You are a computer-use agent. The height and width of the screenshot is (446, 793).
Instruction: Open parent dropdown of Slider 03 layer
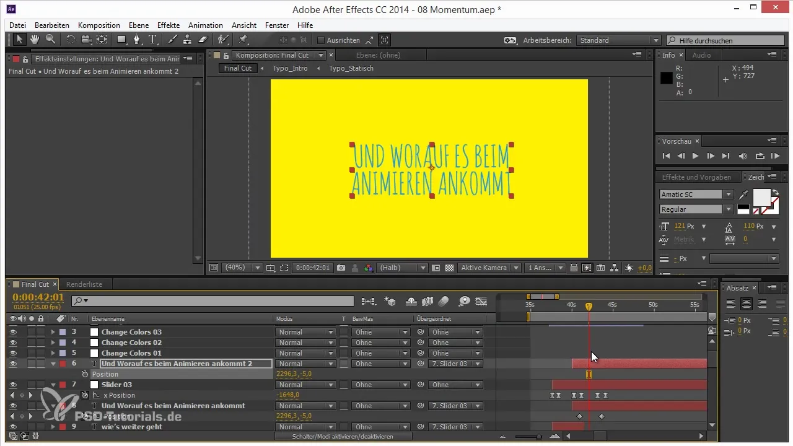point(455,385)
